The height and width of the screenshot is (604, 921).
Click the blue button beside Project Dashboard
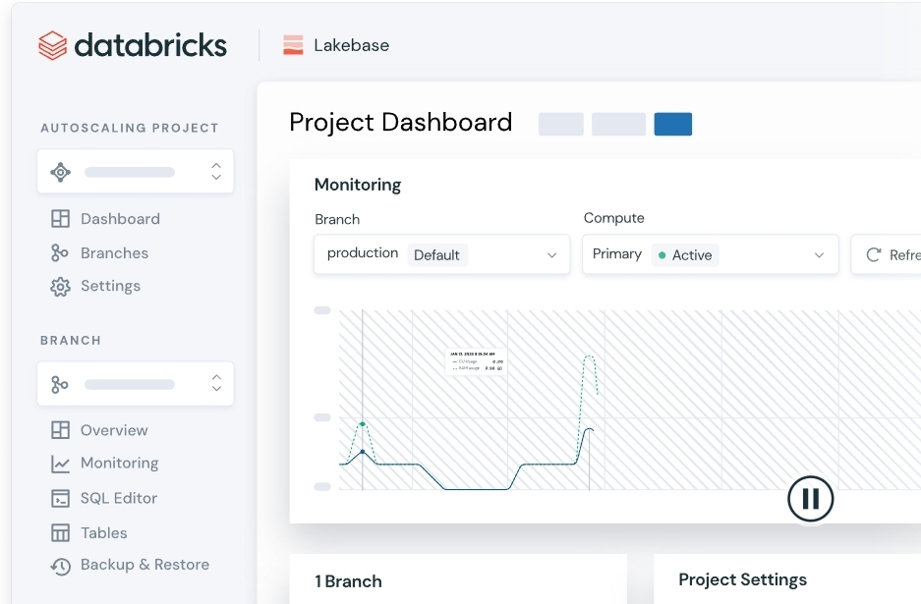click(672, 124)
